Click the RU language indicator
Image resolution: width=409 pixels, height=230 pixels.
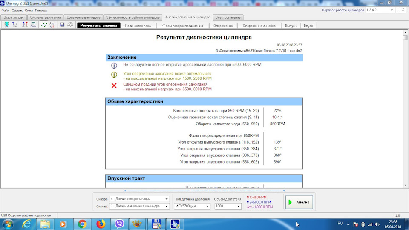click(340, 224)
